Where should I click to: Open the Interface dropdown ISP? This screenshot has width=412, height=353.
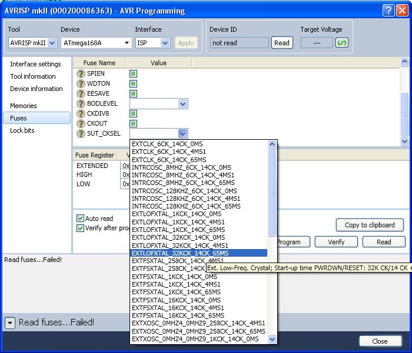165,43
